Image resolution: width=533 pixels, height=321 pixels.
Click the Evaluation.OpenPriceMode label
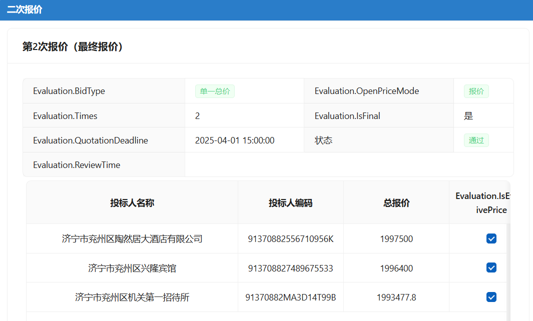pos(367,91)
